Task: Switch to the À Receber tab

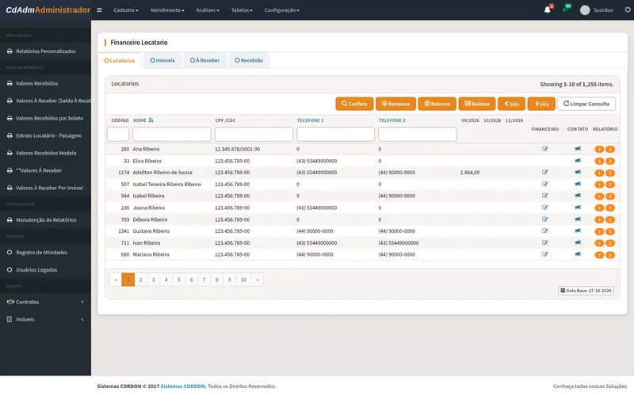Action: click(x=204, y=60)
